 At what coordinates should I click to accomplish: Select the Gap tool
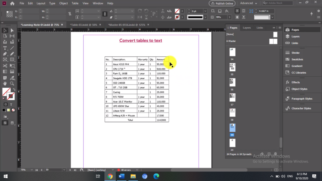click(x=12, y=36)
